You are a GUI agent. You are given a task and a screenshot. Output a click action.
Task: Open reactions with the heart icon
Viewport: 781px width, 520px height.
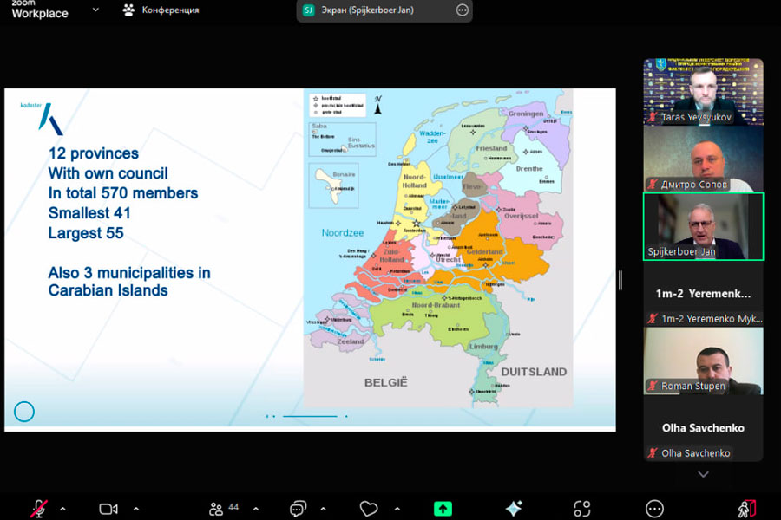[x=369, y=509]
